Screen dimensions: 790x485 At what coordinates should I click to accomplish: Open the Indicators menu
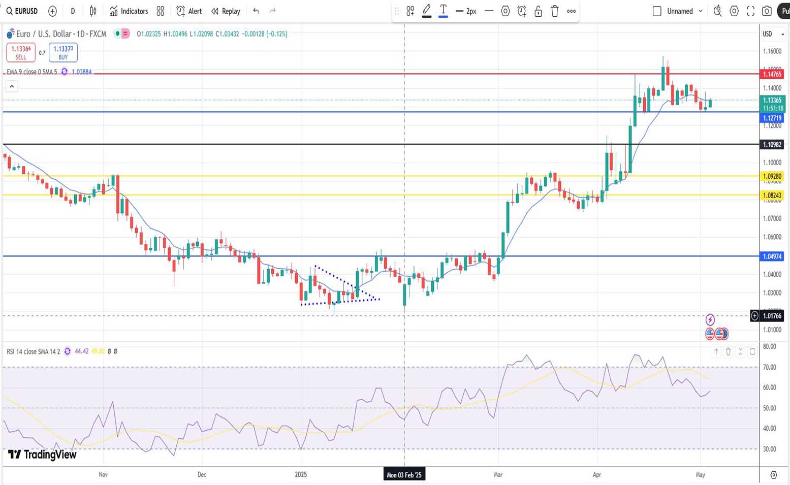click(129, 11)
